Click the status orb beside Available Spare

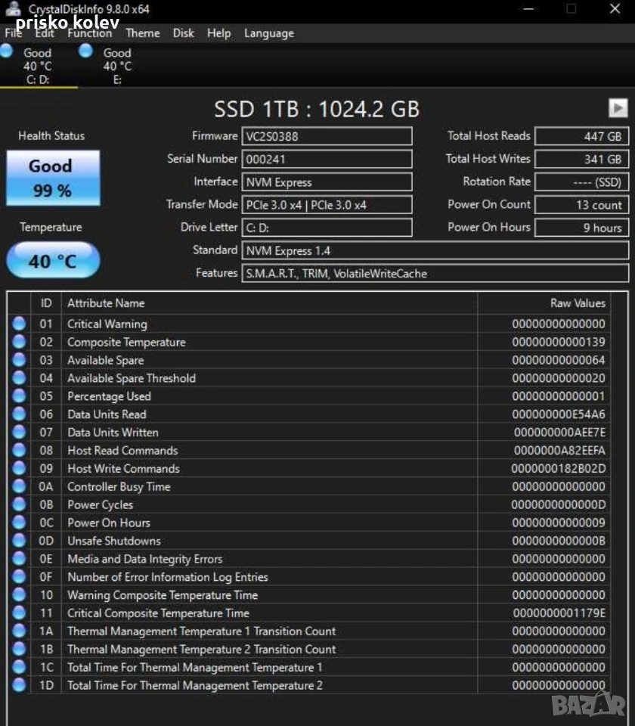coord(19,360)
